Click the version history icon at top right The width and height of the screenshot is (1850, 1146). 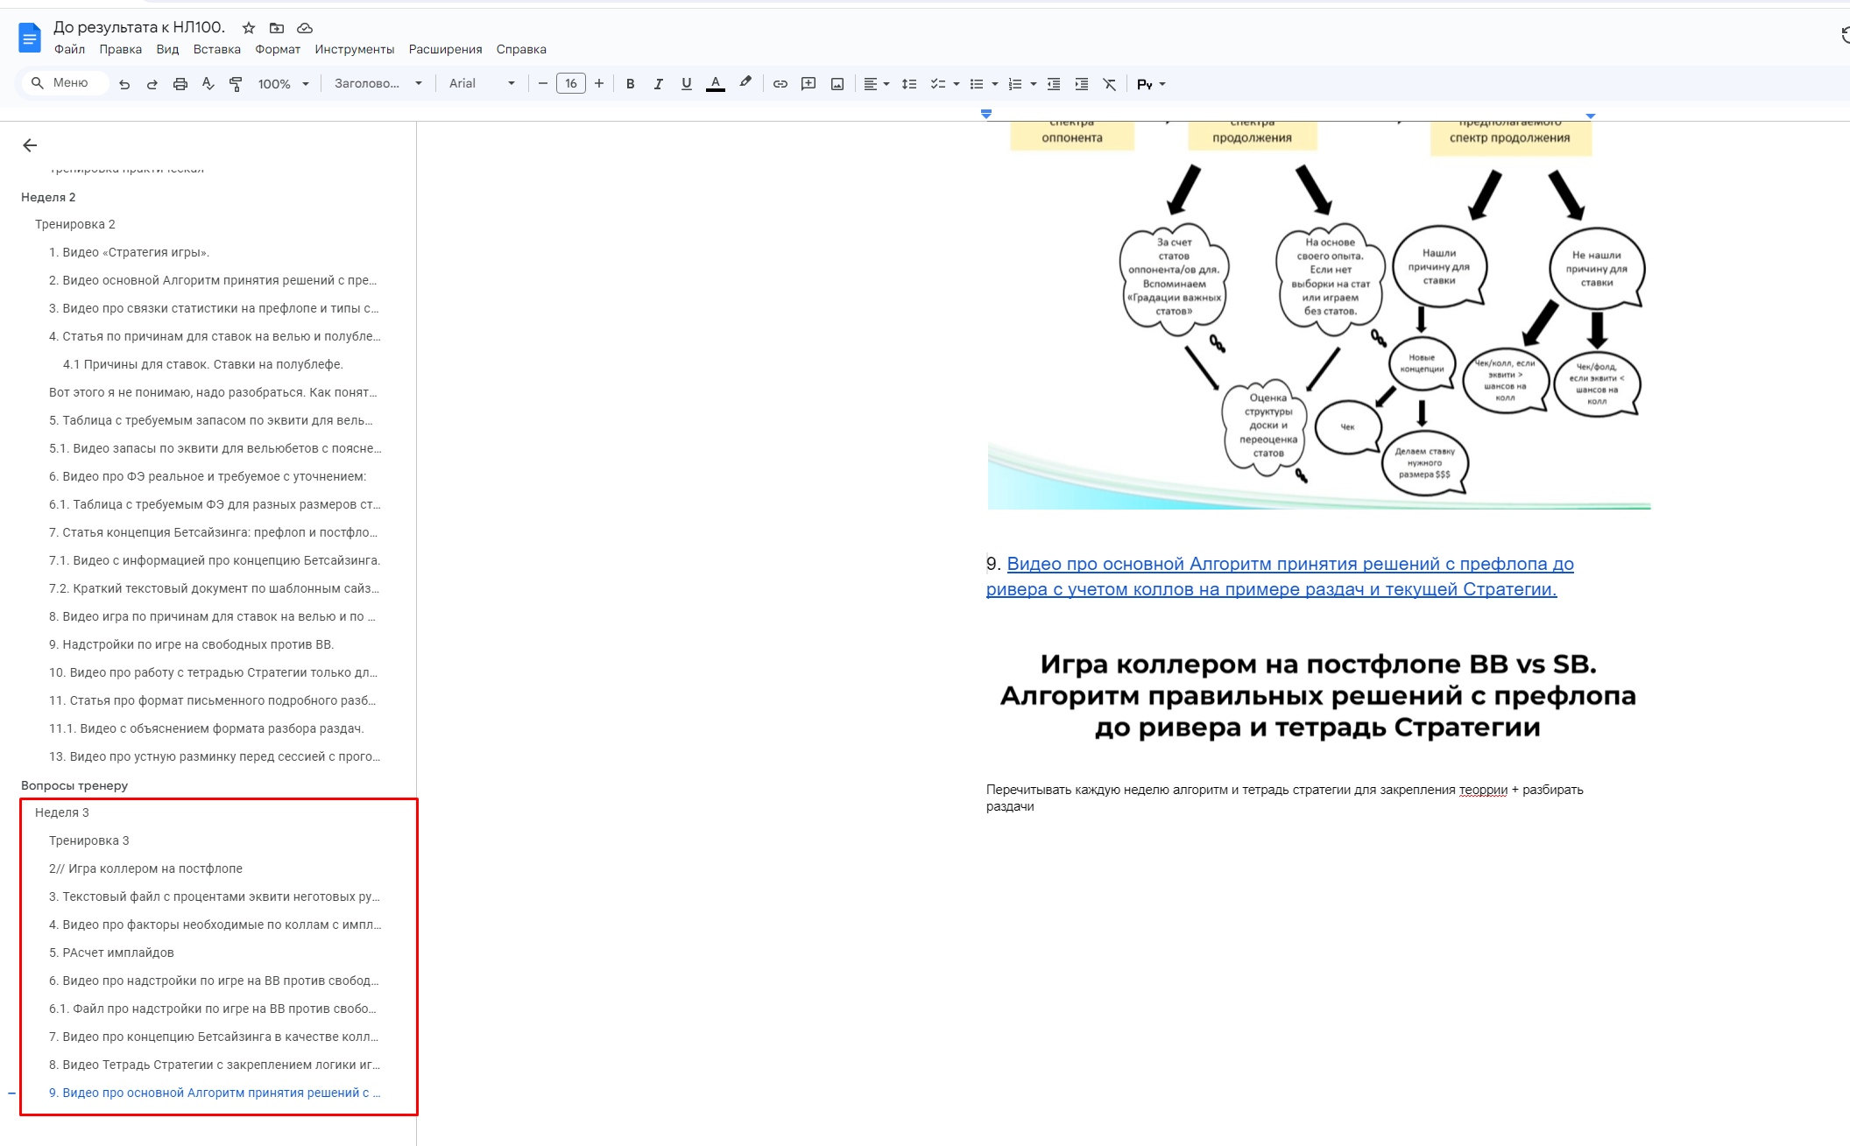1845,35
